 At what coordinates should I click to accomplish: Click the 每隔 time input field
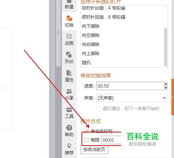(x=111, y=140)
